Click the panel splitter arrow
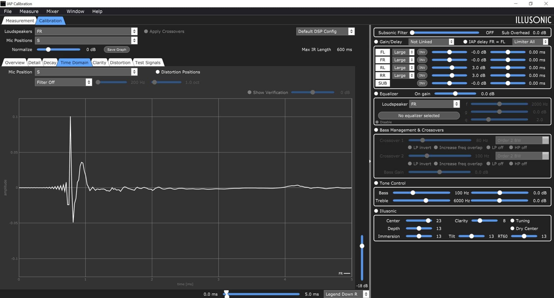Screen dimensions: 554x298 point(370,161)
